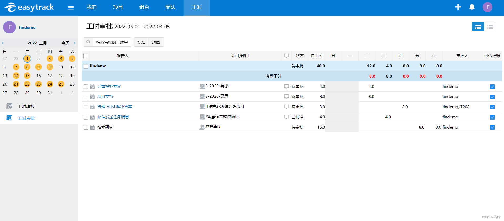Toggle 可否记账 checkbox for 技术研究
Screen dimensions: 504x221
point(492,127)
